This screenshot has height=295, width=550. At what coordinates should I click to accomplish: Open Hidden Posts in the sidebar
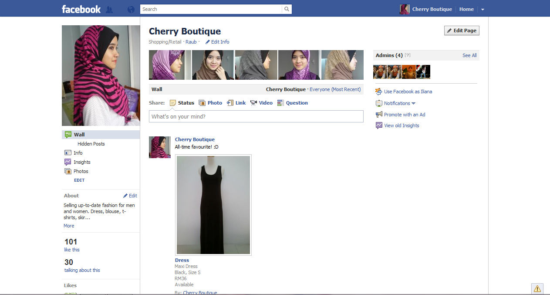[x=91, y=144]
